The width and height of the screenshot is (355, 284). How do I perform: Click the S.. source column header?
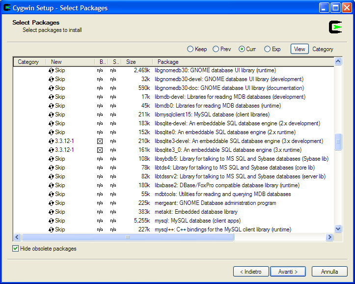coord(115,62)
